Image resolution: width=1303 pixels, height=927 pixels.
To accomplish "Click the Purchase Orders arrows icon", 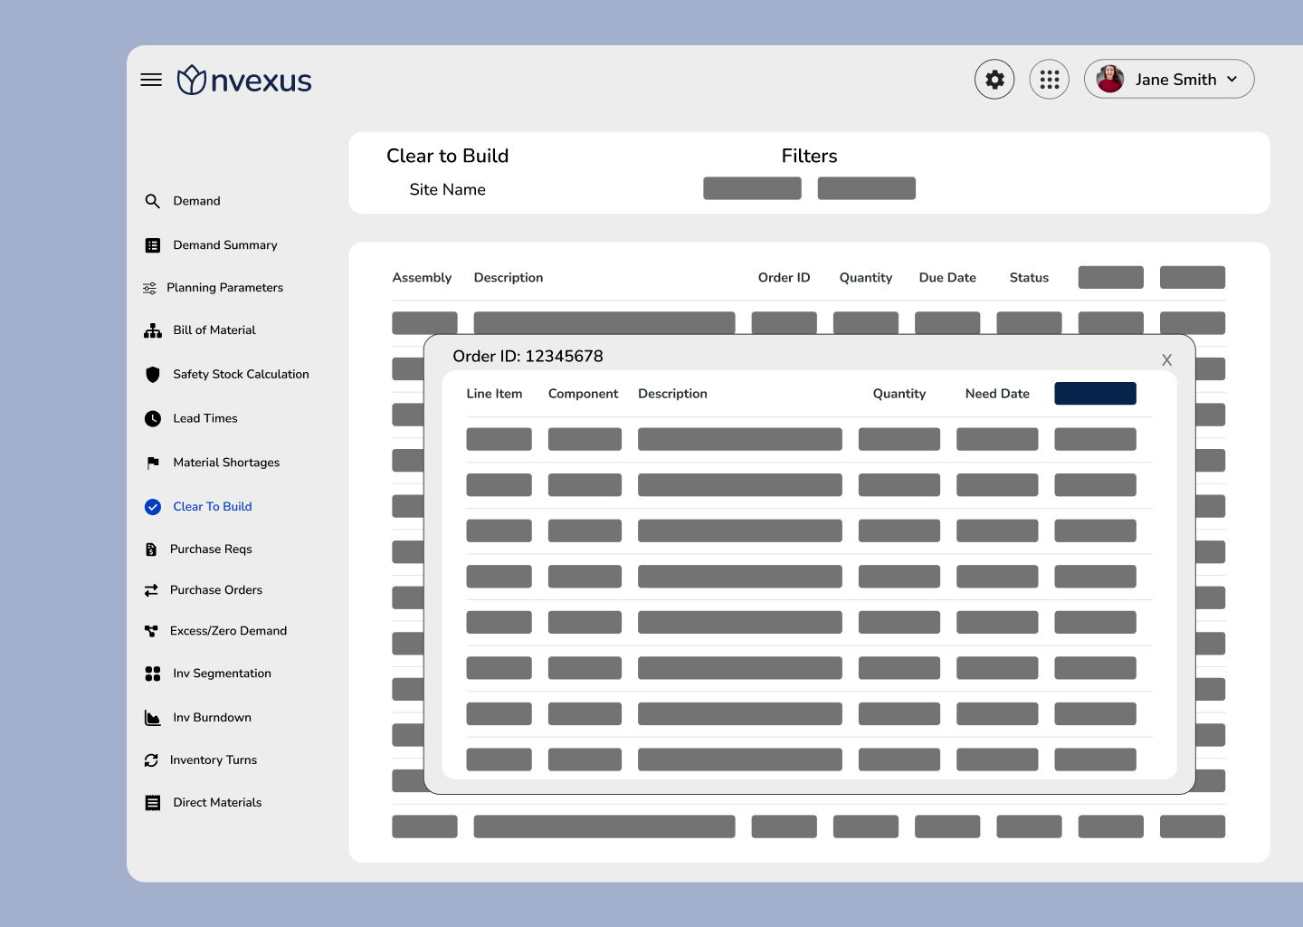I will 151,590.
